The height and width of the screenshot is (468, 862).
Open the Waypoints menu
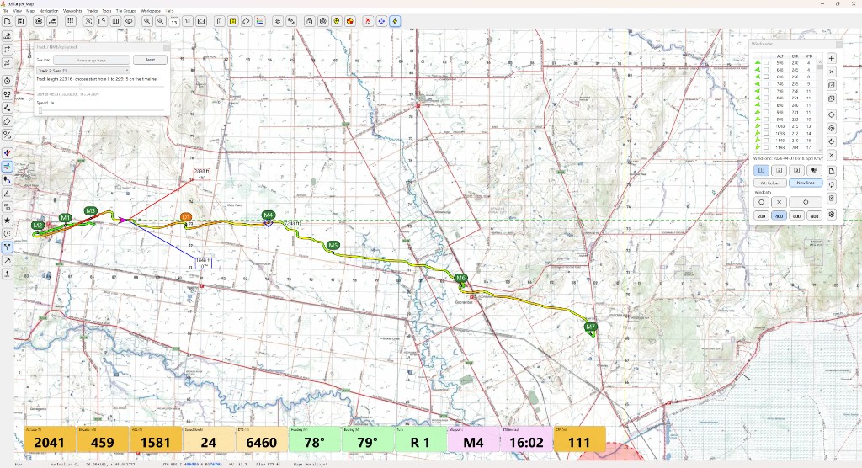click(x=72, y=10)
